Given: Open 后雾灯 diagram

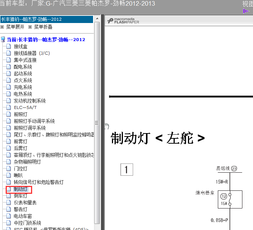Looking at the screenshot, I should (20, 148).
